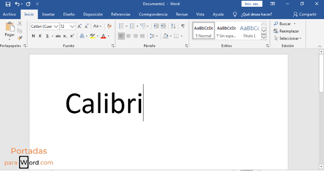Switch to the Correspondencia tab
This screenshot has width=324, height=171.
tap(153, 14)
